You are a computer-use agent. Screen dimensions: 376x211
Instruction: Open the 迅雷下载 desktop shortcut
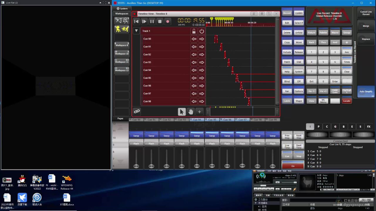pos(22,200)
